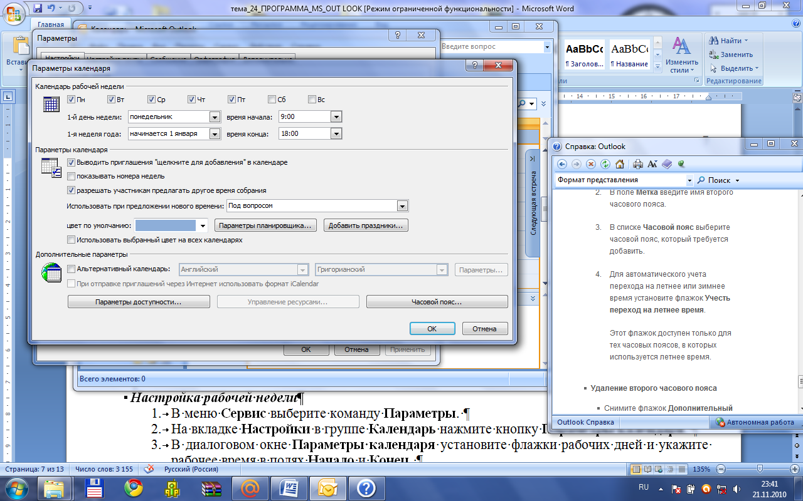This screenshot has width=803, height=501.
Task: Open the Windows Start menu
Action: point(16,487)
